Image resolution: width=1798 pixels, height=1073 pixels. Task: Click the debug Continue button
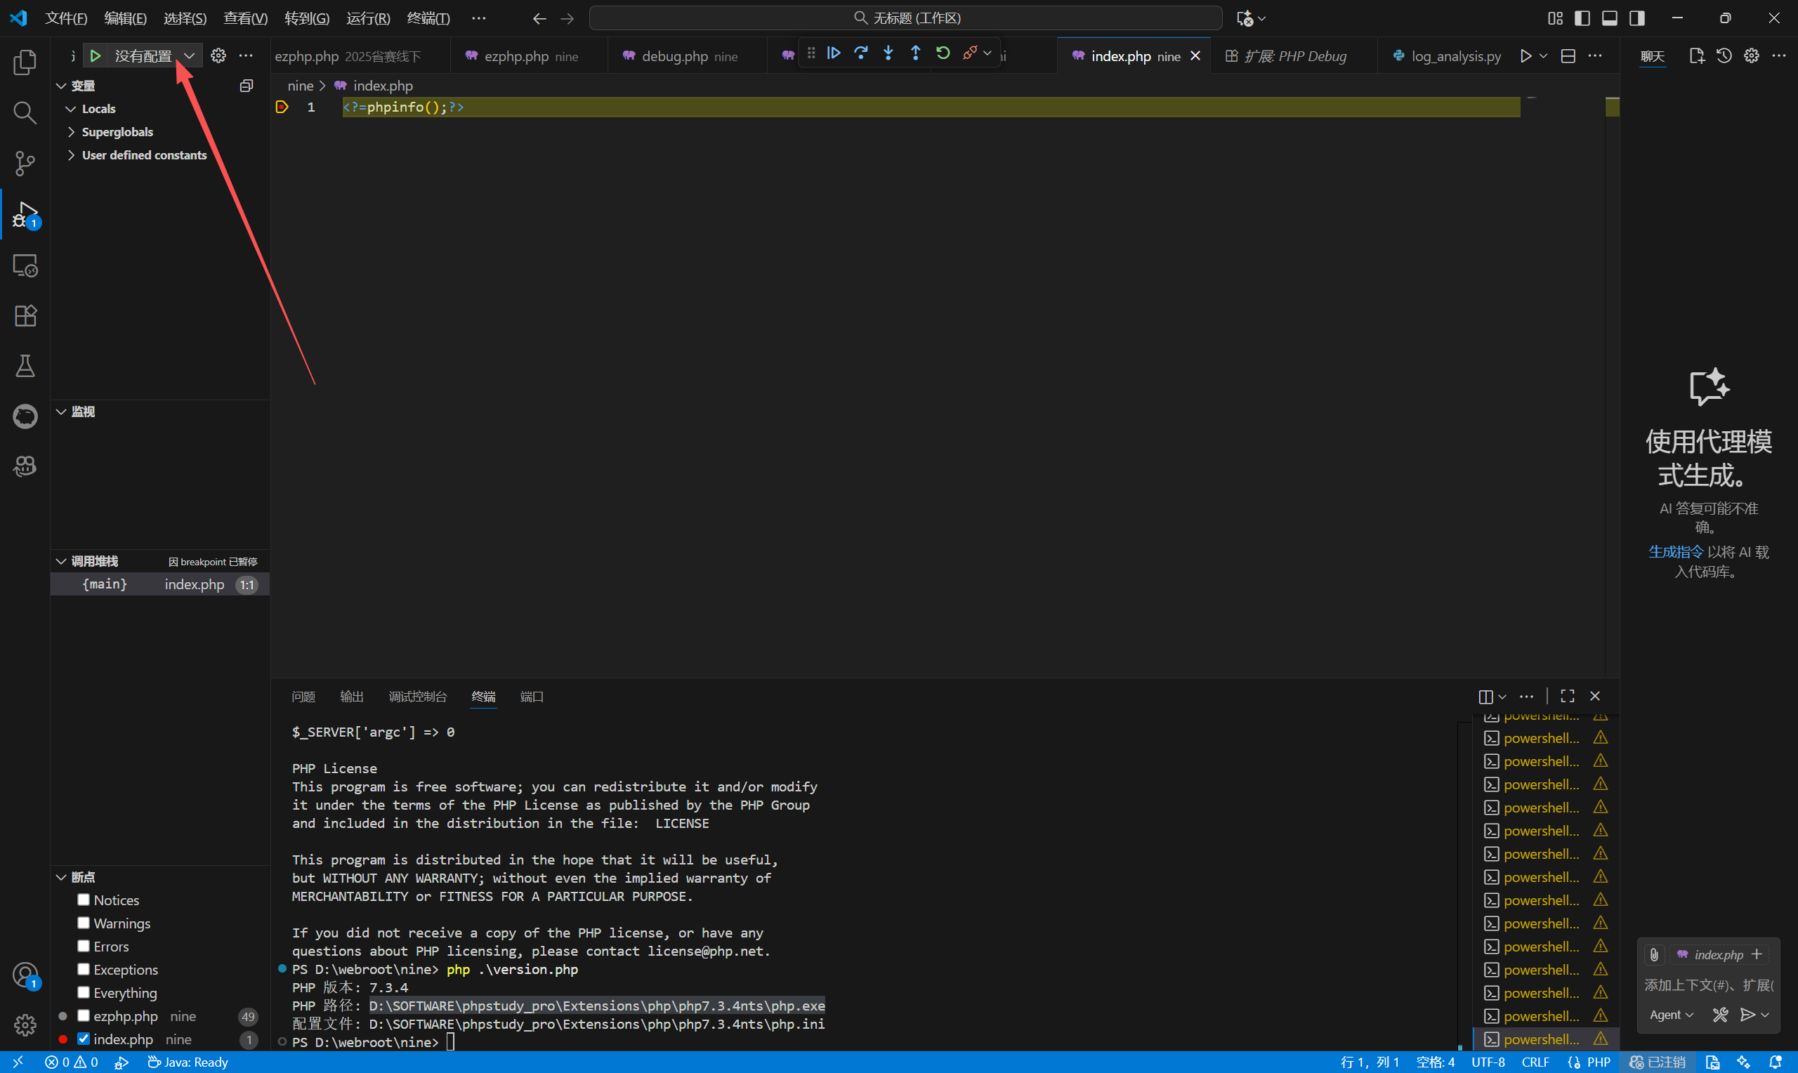tap(834, 53)
